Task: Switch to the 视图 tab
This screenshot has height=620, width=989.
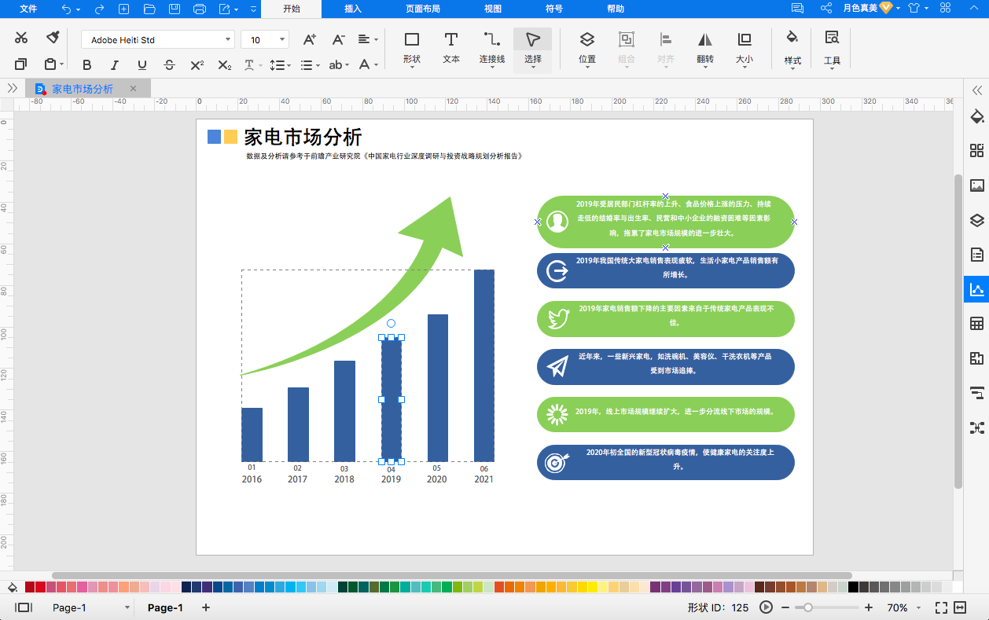Action: pos(493,9)
